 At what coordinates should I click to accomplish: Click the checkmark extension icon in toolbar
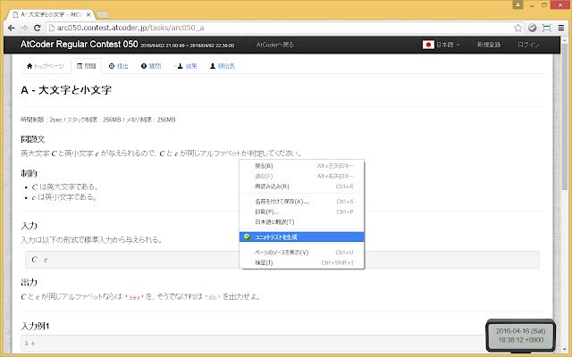pyautogui.click(x=533, y=28)
